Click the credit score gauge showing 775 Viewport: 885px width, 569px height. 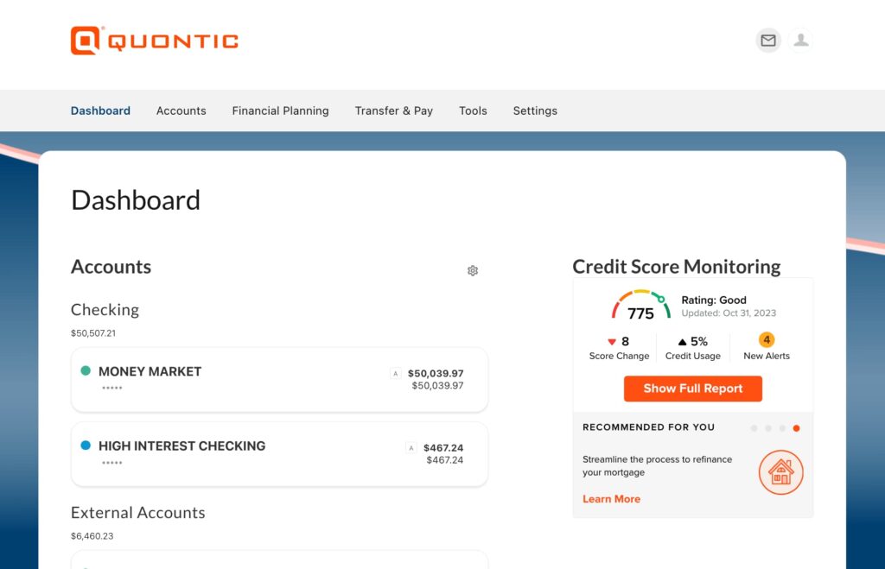(641, 306)
